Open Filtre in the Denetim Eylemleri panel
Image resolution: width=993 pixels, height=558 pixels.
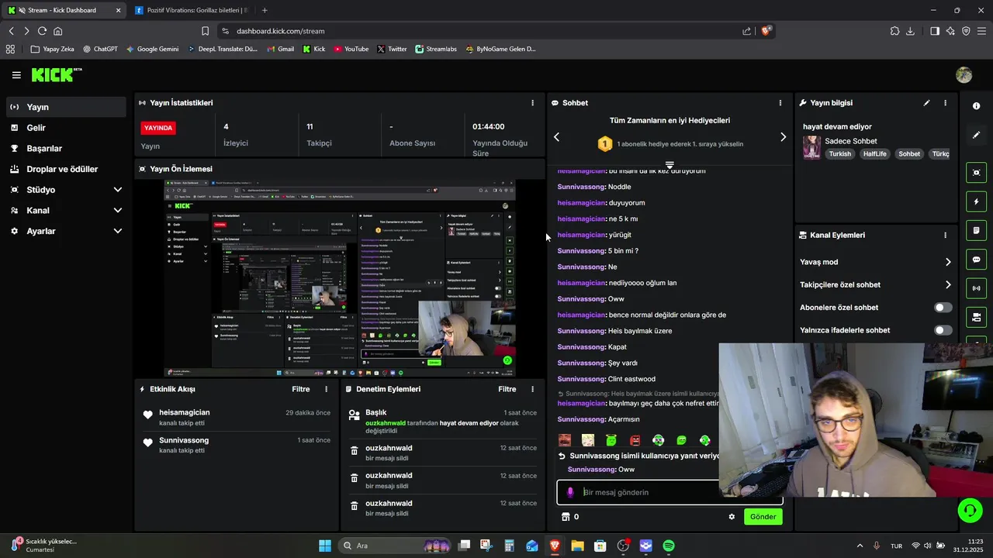[x=507, y=389]
